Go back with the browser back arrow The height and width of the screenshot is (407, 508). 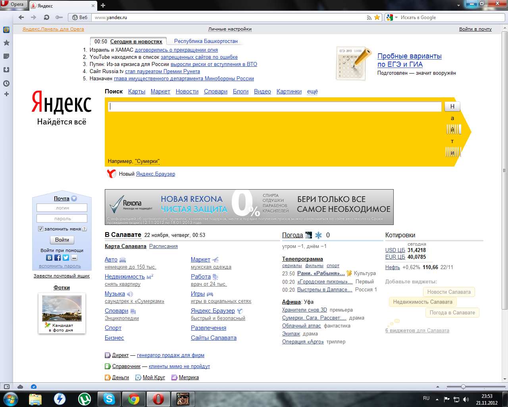point(21,17)
